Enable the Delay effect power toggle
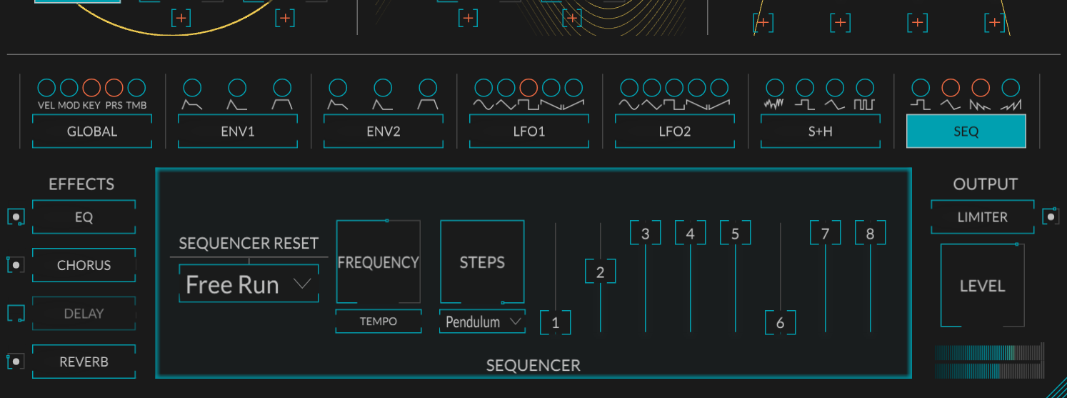This screenshot has width=1067, height=398. click(x=16, y=314)
